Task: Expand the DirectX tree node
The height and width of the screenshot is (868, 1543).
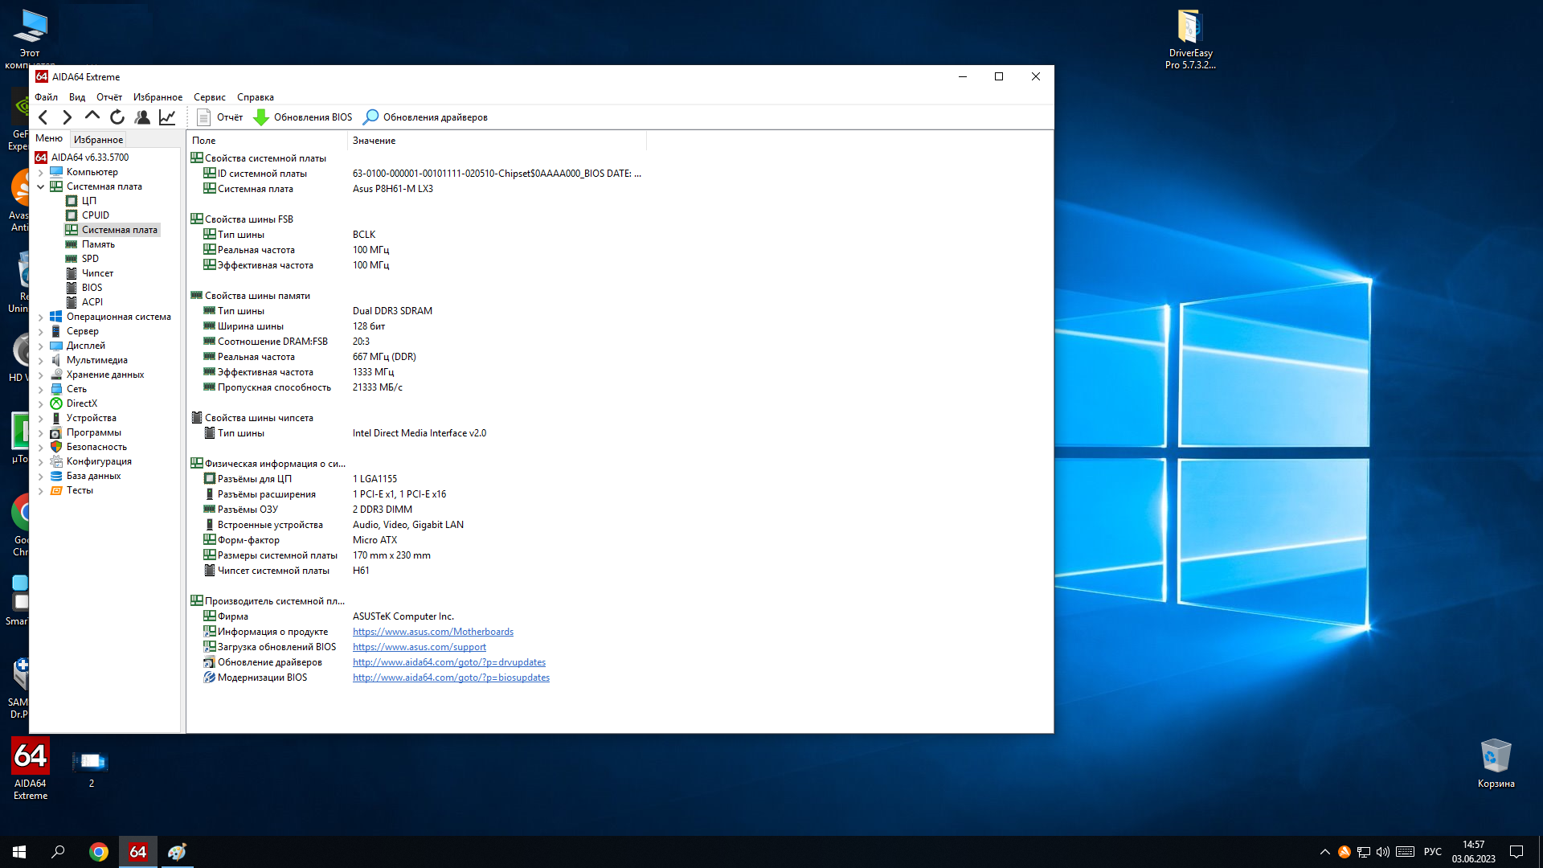Action: [41, 403]
